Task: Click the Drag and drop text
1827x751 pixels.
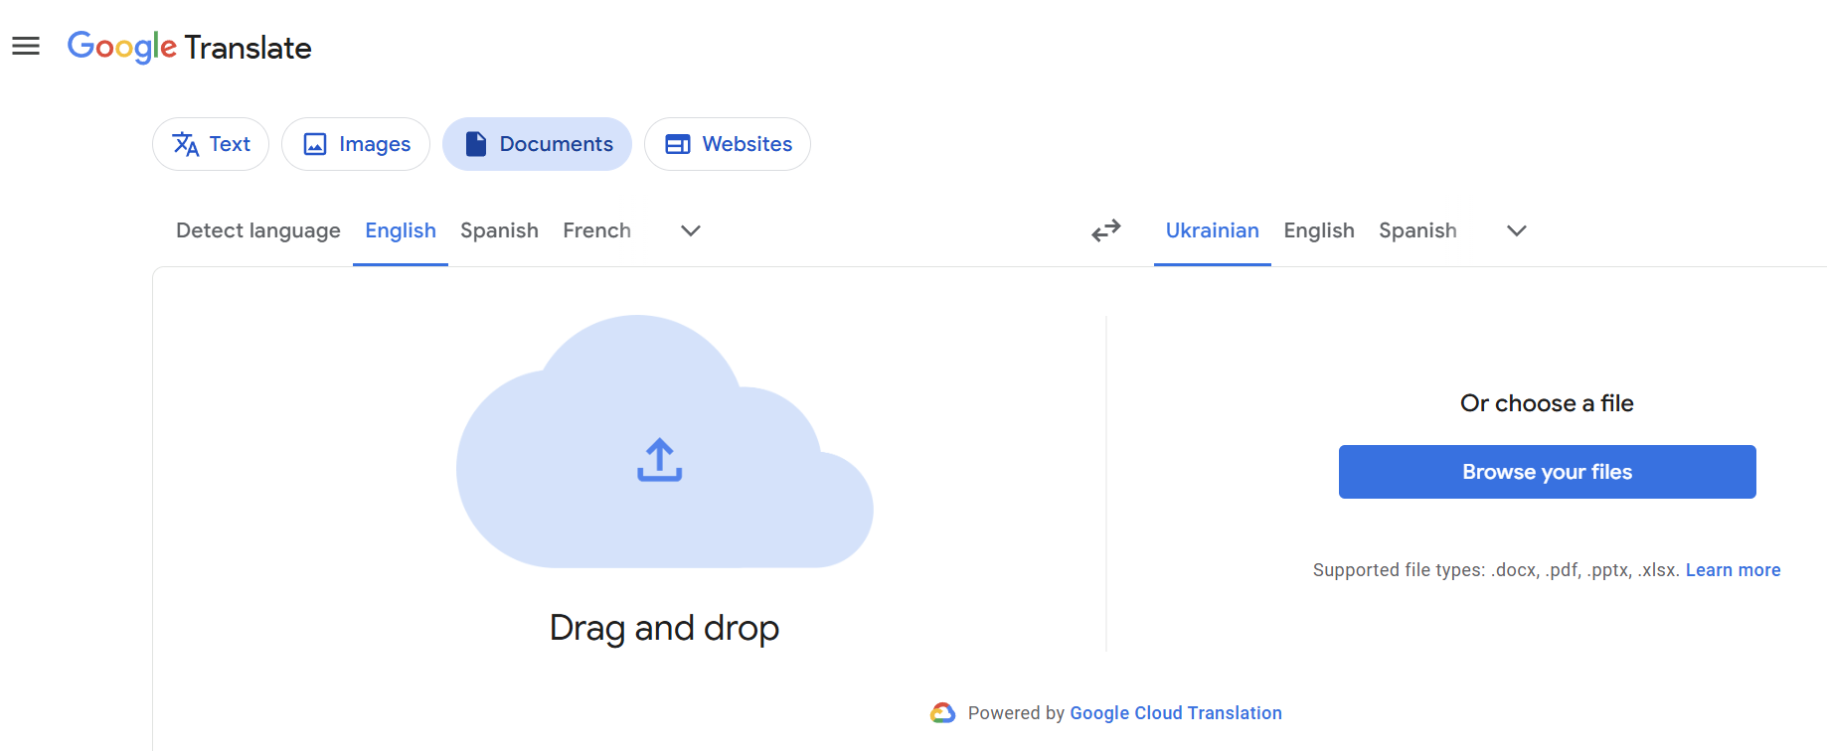Action: 664,628
